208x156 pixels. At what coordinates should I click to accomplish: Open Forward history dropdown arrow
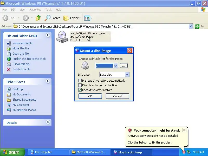[x=32, y=18]
